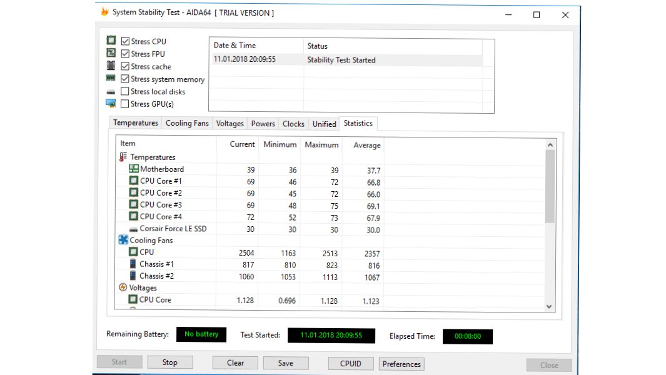Enable the Stress GPU(s) checkbox
Viewport: 666px width, 375px height.
[x=125, y=104]
